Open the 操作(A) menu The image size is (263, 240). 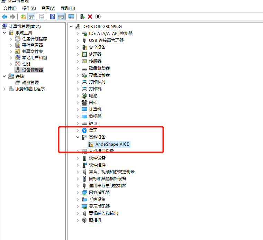coord(29,8)
